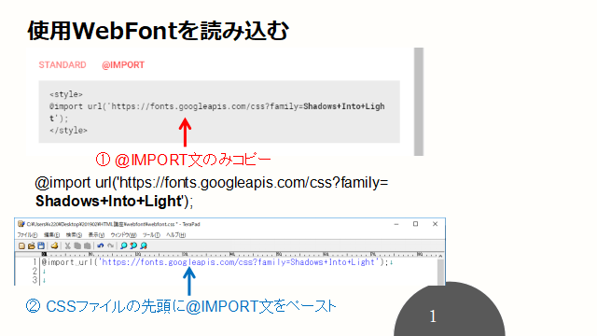This screenshot has width=597, height=336.
Task: Click line number 2 in TeraPad
Action: point(35,271)
